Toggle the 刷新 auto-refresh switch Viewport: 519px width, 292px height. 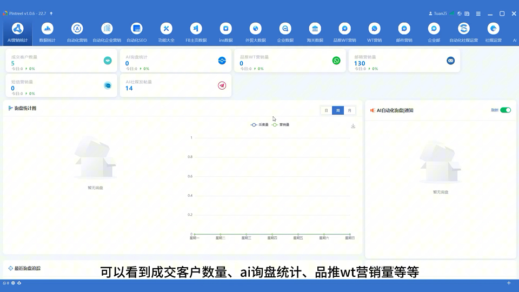click(x=505, y=110)
